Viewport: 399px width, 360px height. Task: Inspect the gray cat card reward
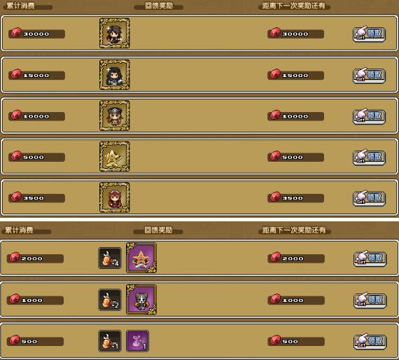[x=141, y=299]
